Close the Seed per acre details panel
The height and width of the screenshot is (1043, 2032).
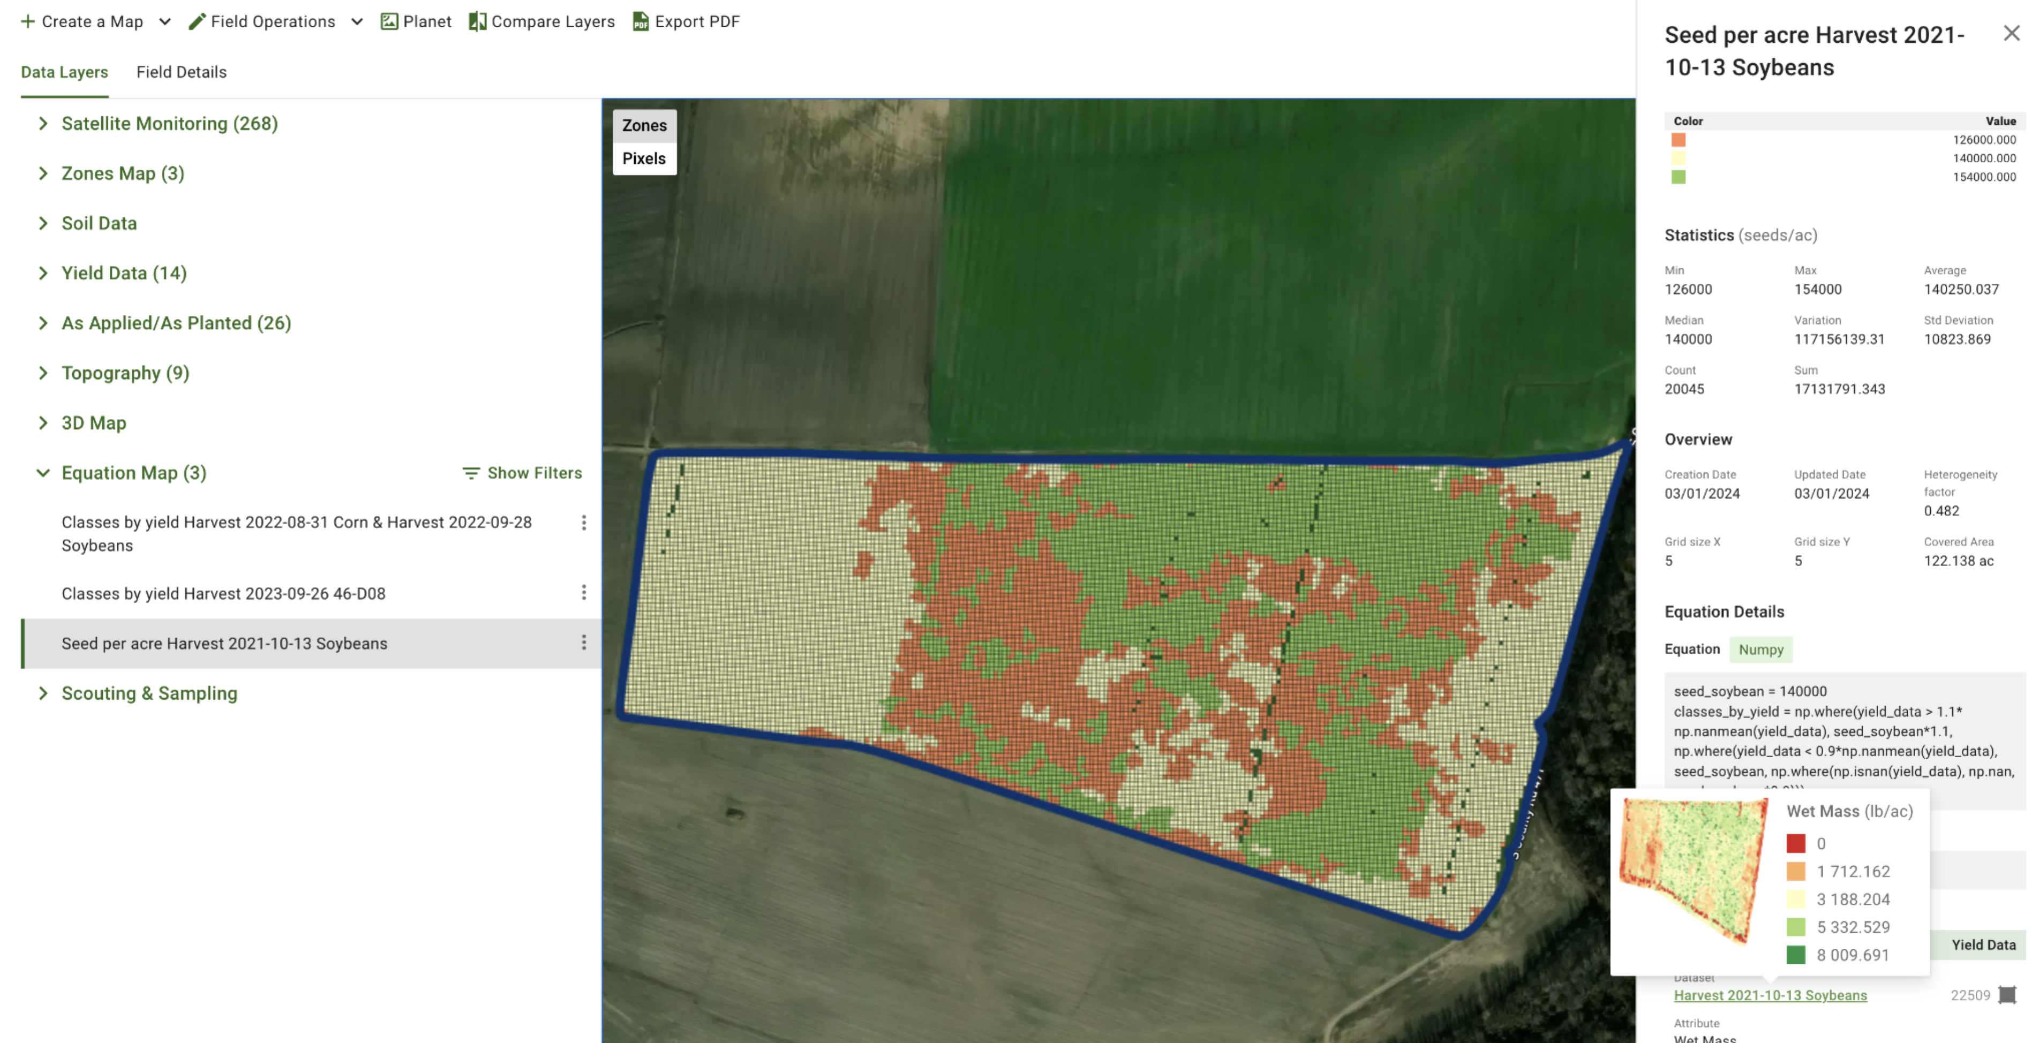click(2012, 33)
